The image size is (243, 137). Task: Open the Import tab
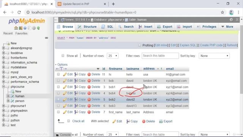pyautogui.click(x=185, y=27)
